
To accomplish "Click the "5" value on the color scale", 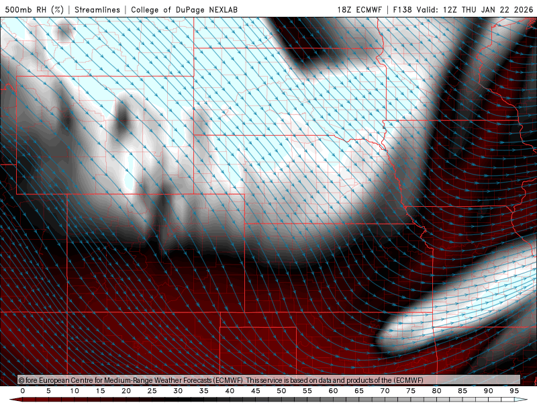I will [48, 391].
